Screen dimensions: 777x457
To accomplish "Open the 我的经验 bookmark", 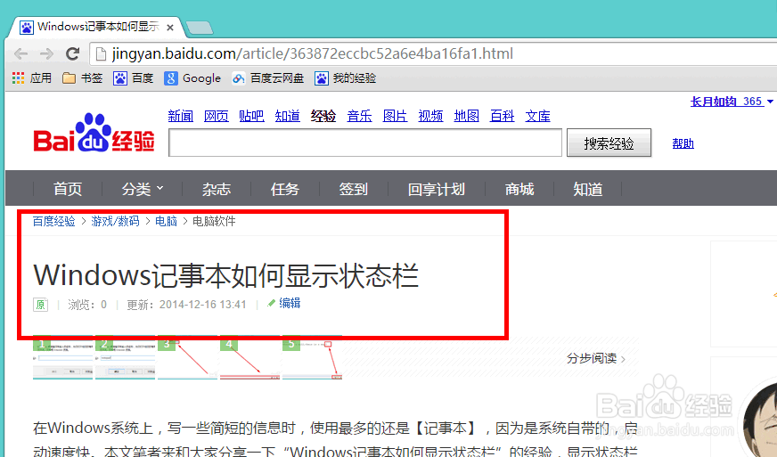I will [x=346, y=78].
